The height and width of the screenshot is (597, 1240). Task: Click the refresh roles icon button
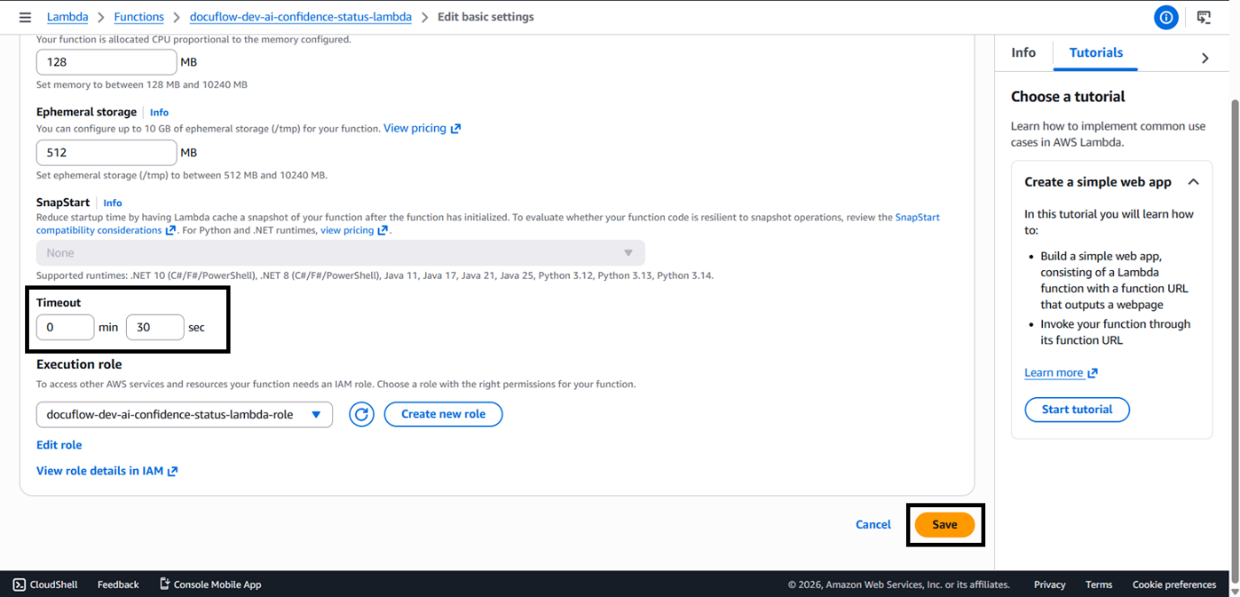pos(361,414)
